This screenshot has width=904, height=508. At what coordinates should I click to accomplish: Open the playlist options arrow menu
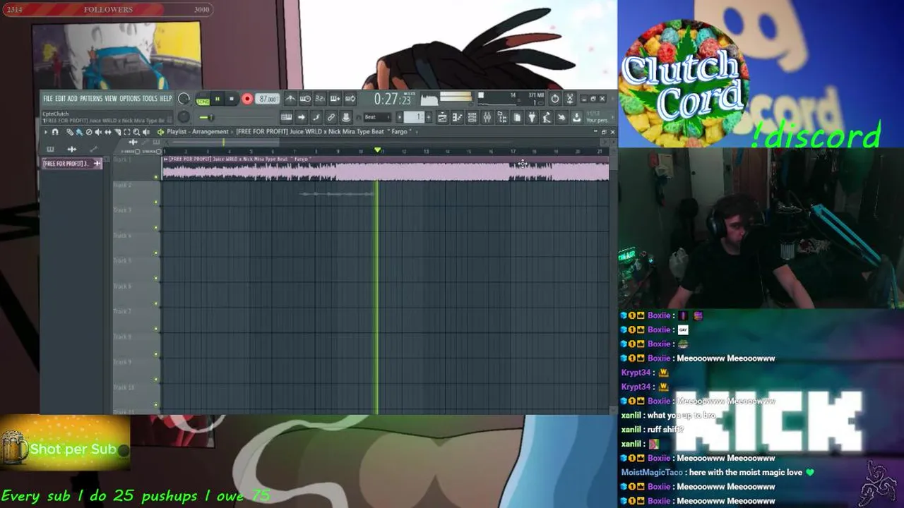tap(46, 131)
